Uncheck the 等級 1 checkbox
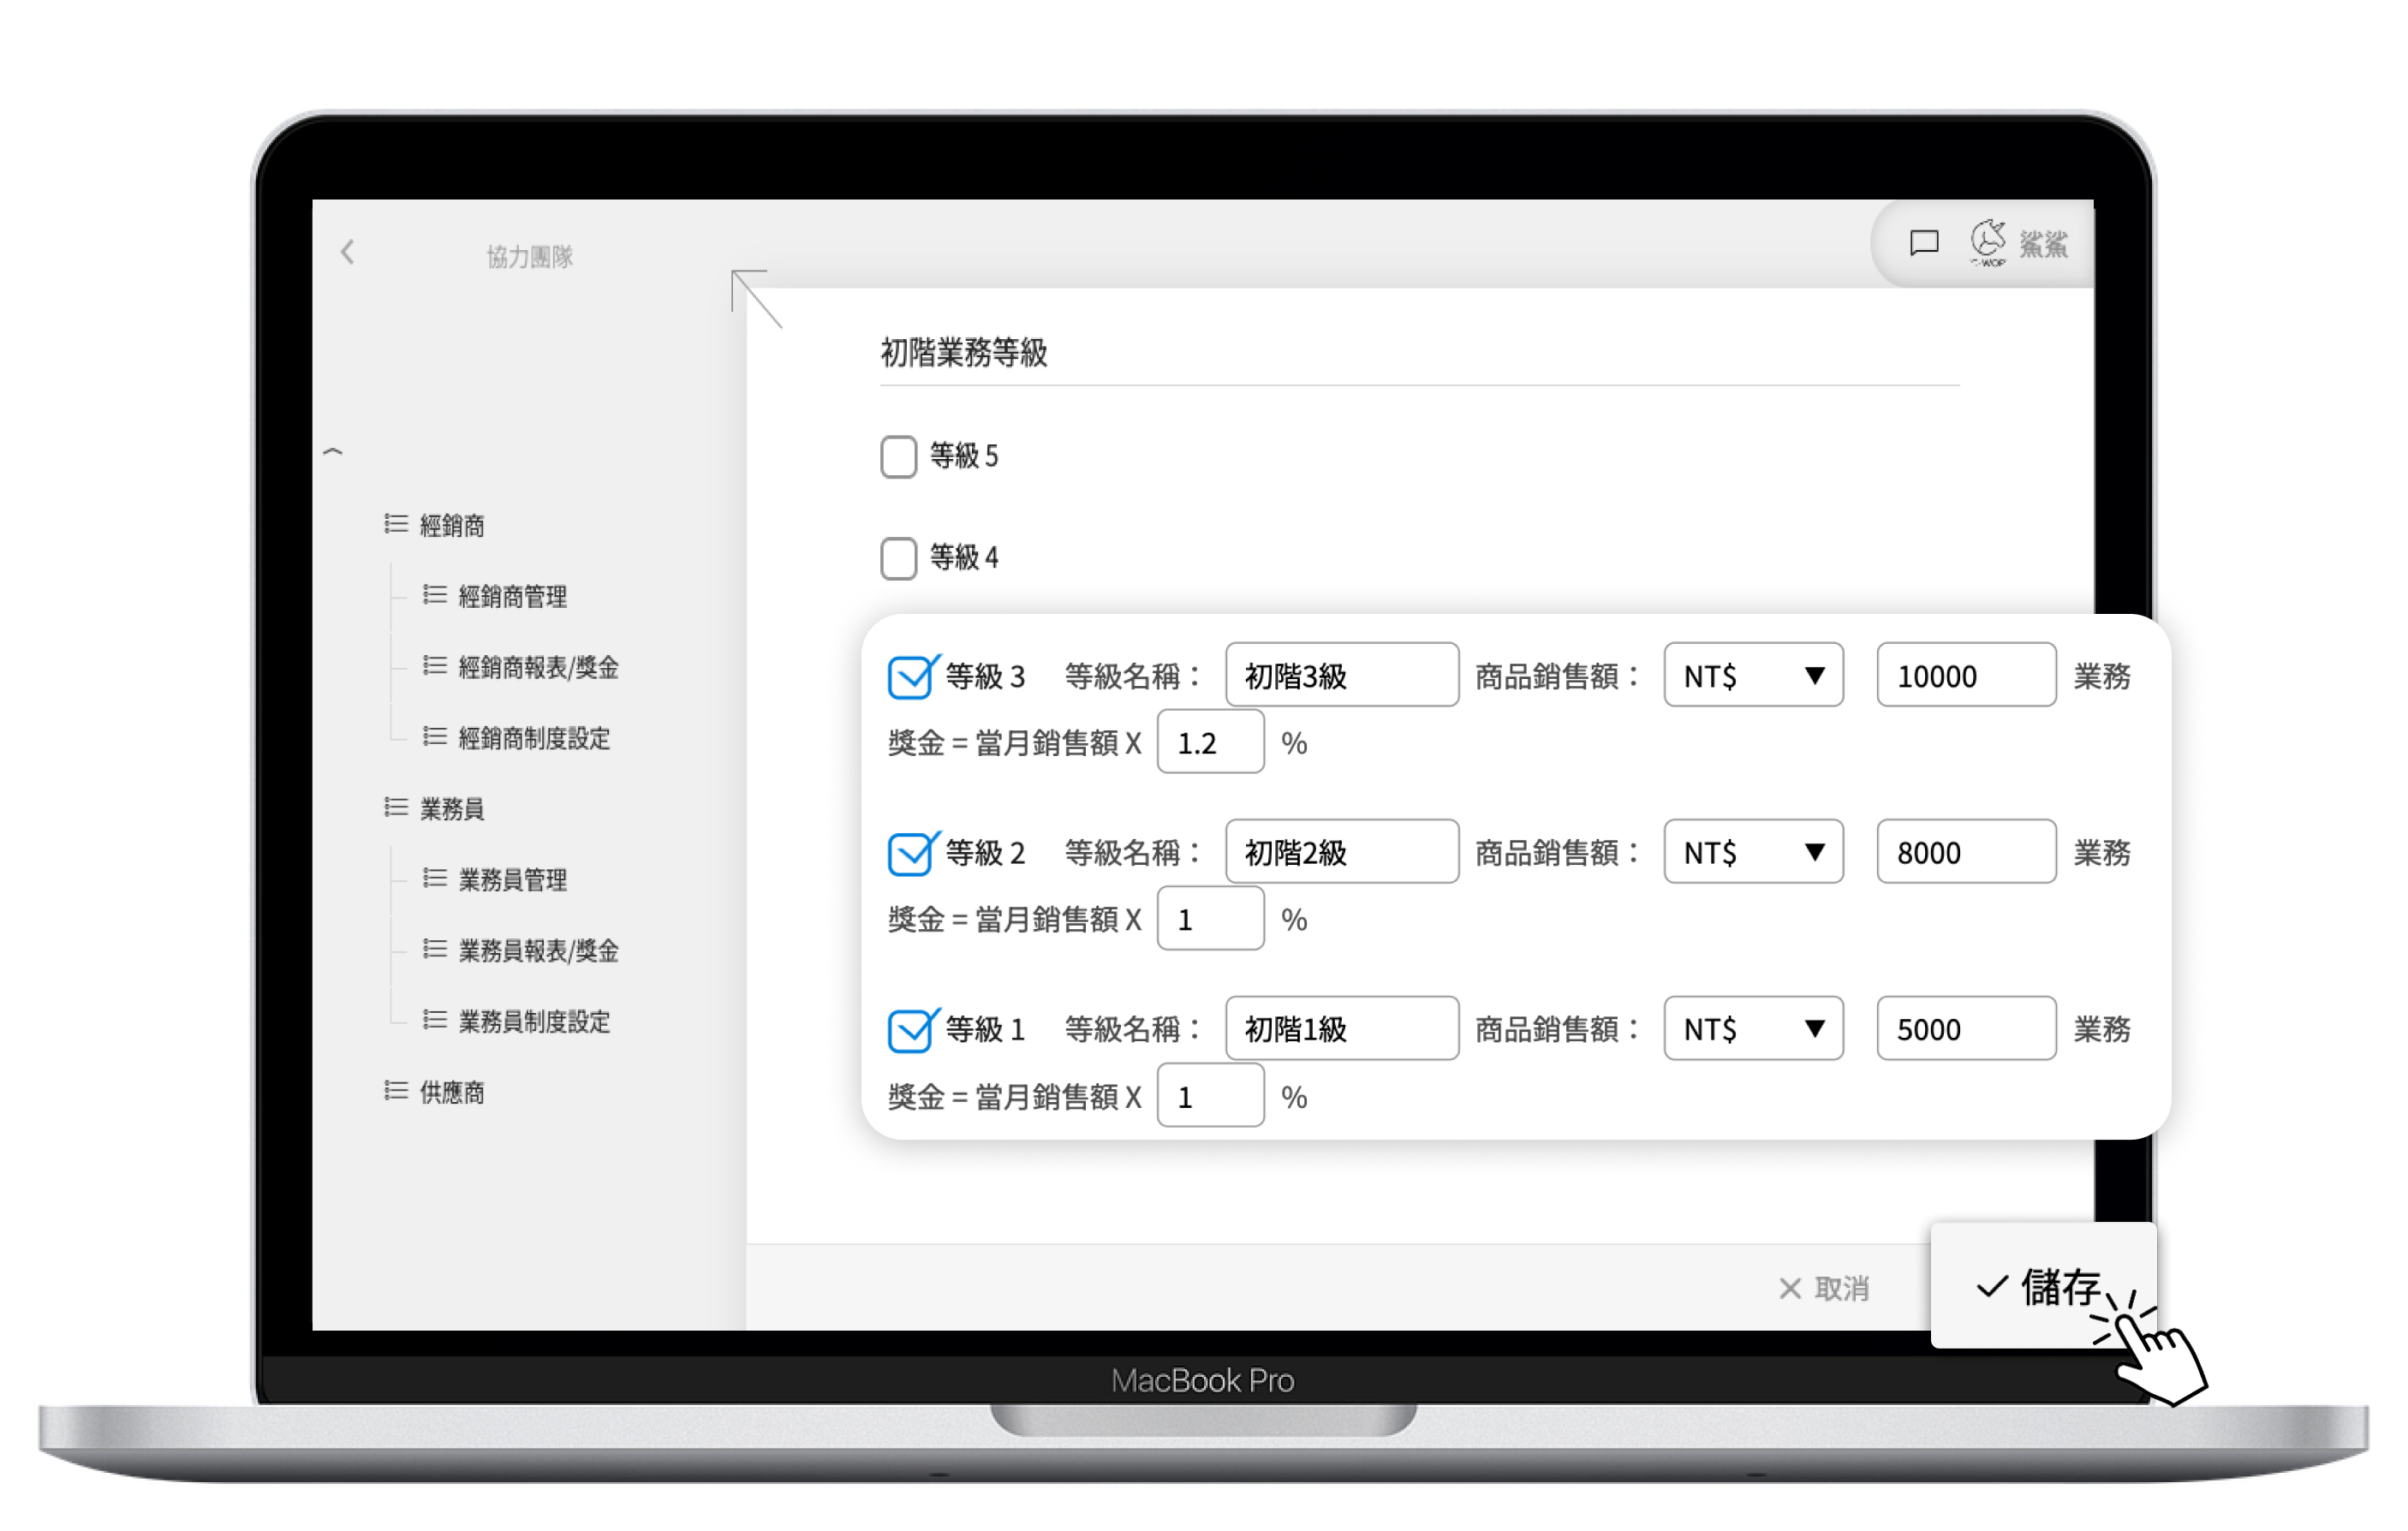Image resolution: width=2408 pixels, height=1531 pixels. (910, 1030)
